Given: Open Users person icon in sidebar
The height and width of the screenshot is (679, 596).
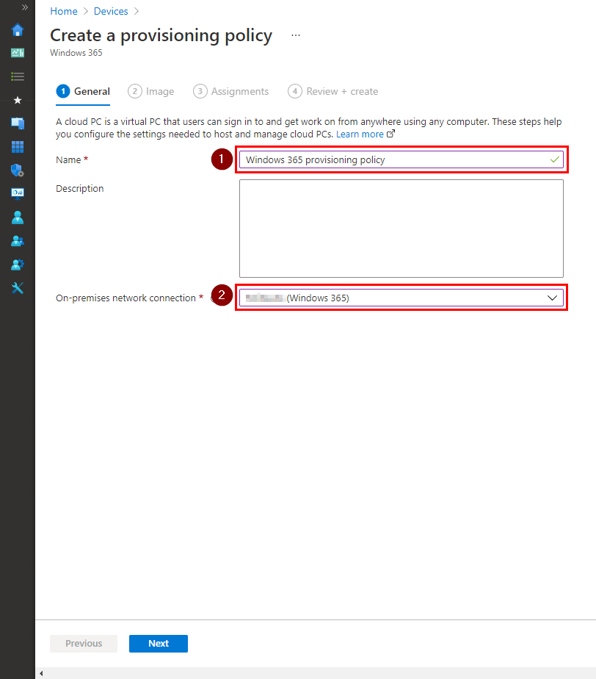Looking at the screenshot, I should click(18, 218).
